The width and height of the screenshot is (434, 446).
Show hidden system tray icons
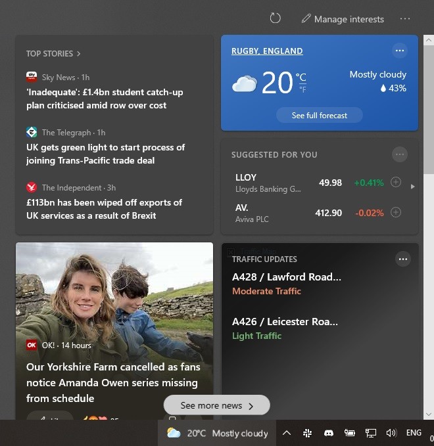[x=287, y=433]
